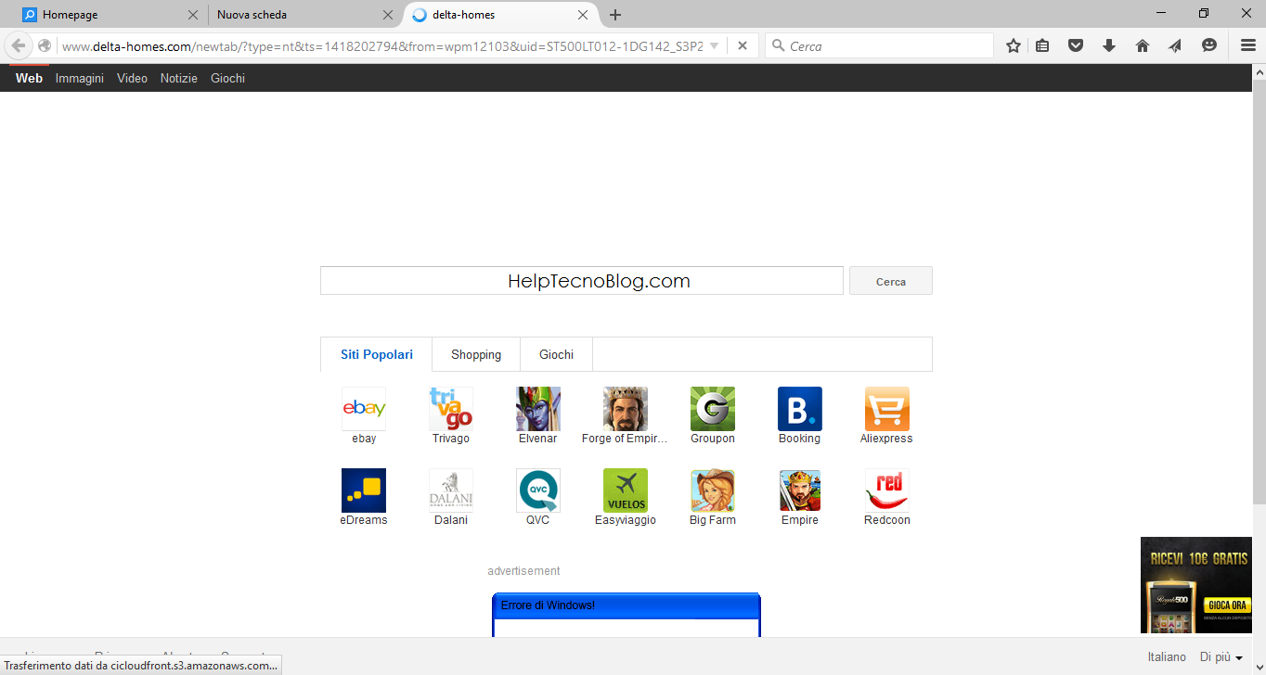Open Giochi in the top navigation bar
The height and width of the screenshot is (675, 1266).
pos(227,79)
